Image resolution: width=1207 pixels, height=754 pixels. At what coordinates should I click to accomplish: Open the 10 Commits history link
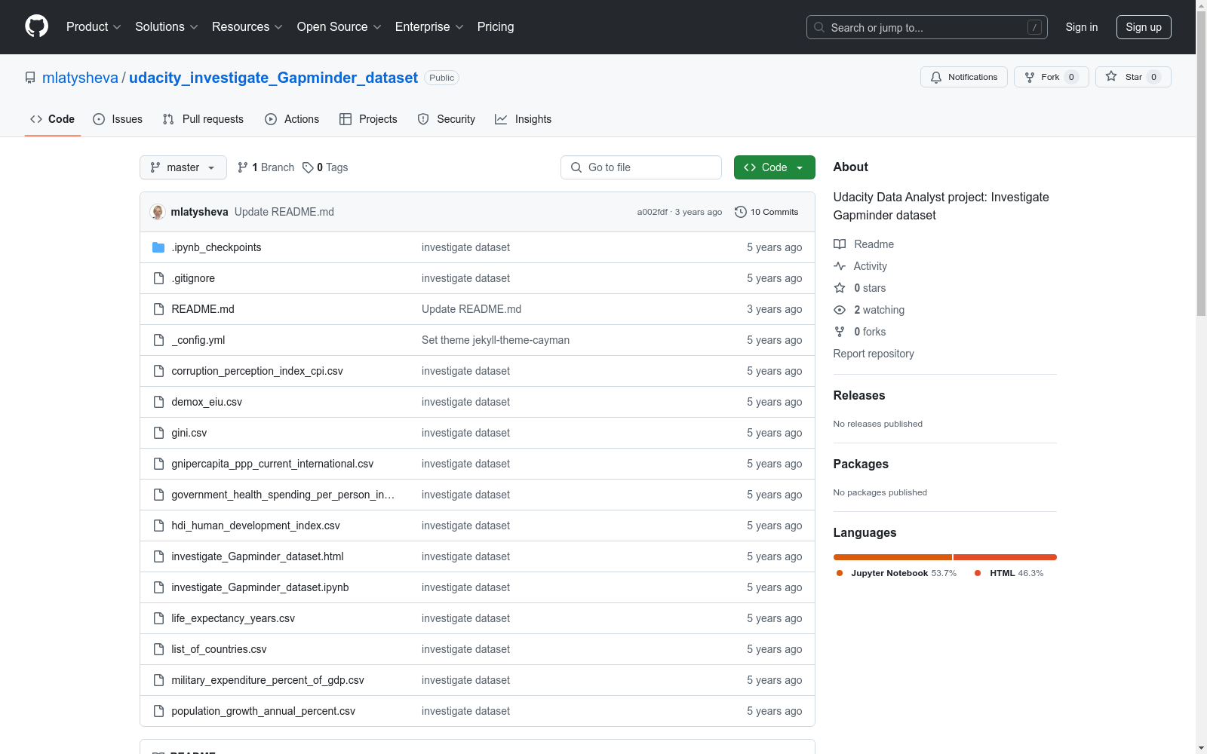point(766,212)
